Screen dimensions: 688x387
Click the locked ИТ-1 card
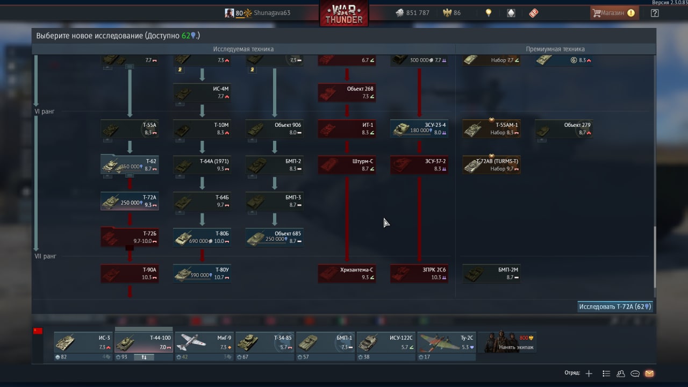tap(347, 129)
